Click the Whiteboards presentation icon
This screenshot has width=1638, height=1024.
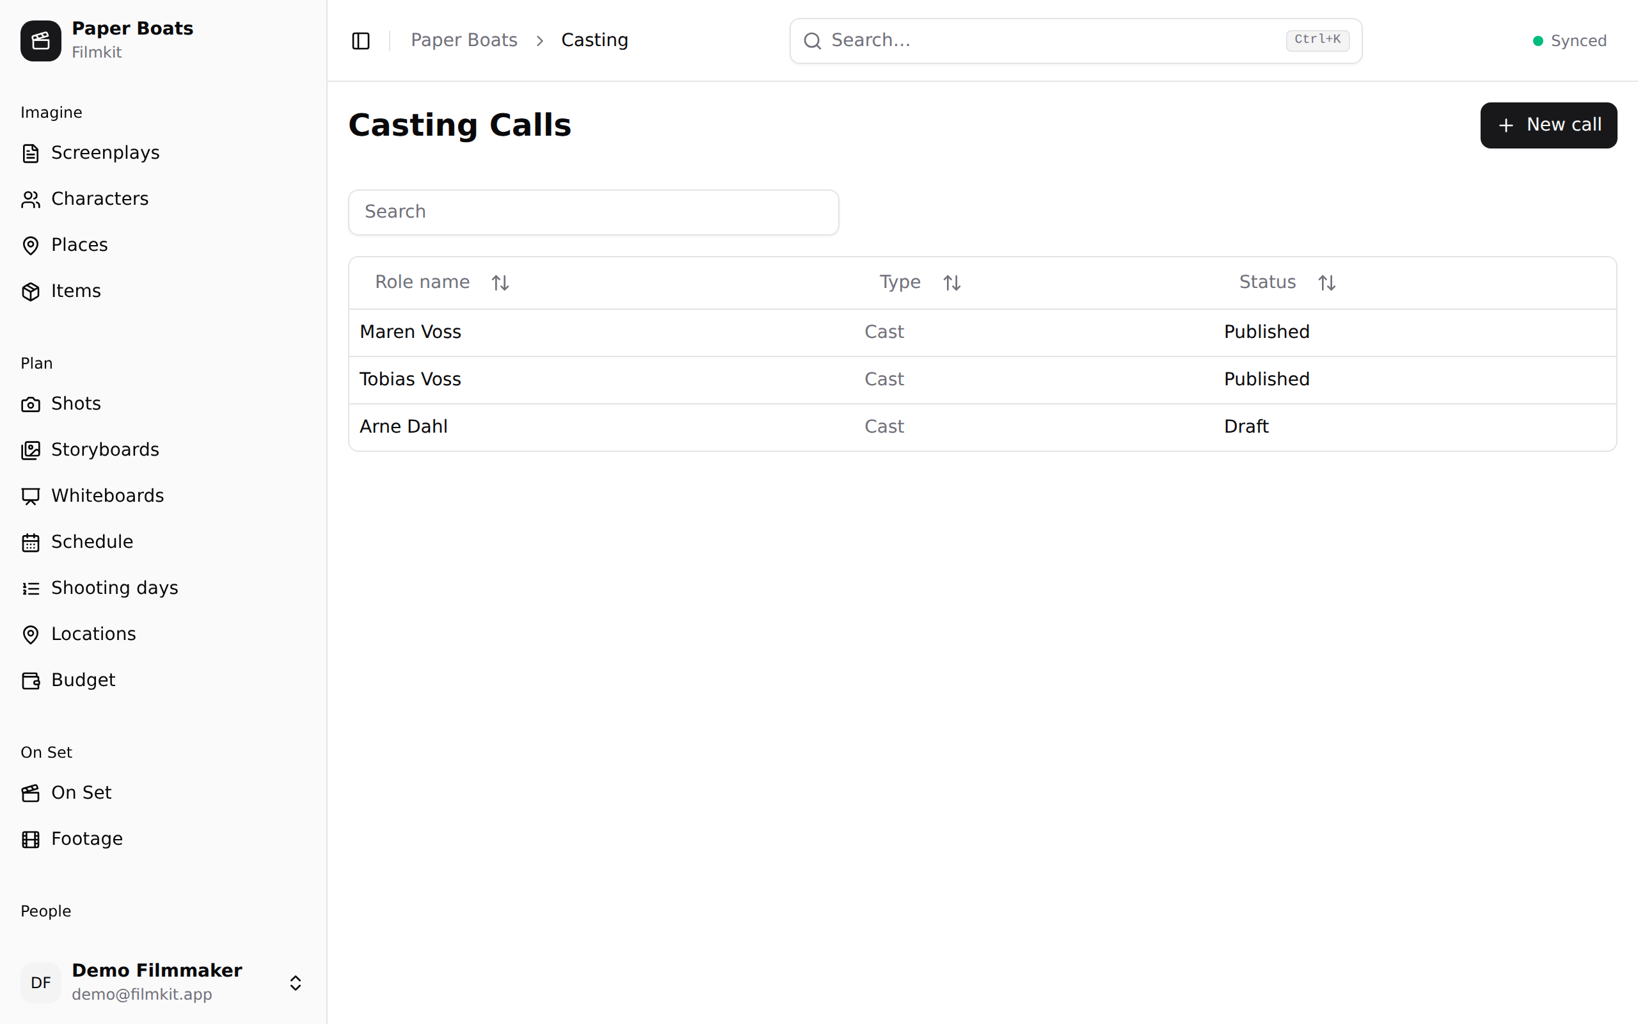pyautogui.click(x=31, y=497)
